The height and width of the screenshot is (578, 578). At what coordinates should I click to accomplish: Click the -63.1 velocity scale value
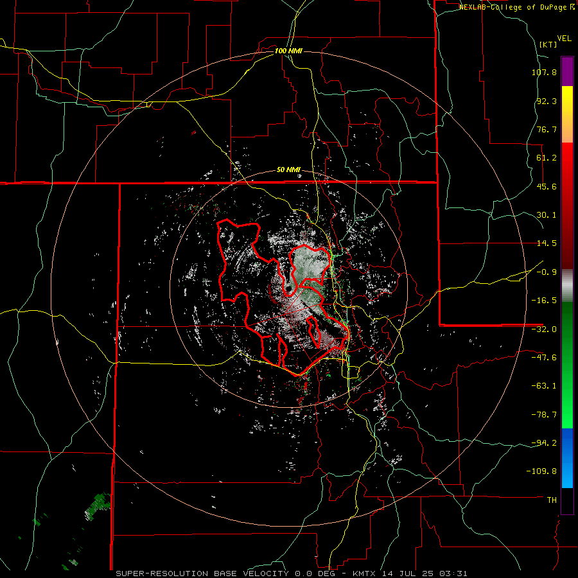click(544, 386)
